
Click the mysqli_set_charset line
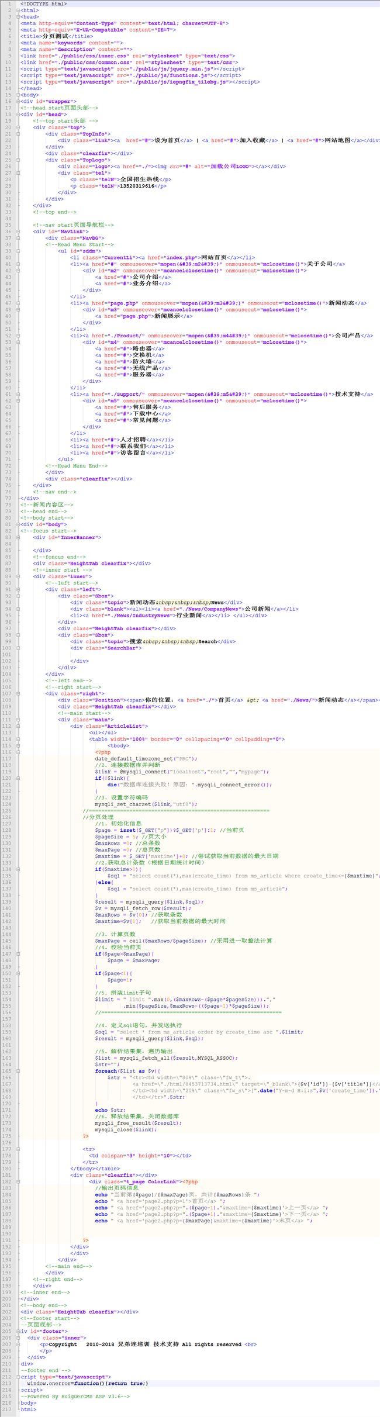pos(146,804)
